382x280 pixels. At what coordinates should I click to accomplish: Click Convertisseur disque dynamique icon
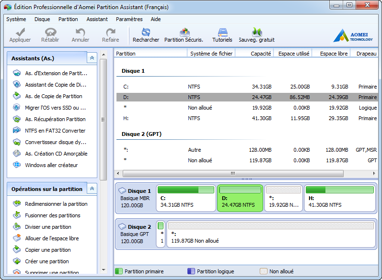pyautogui.click(x=17, y=142)
